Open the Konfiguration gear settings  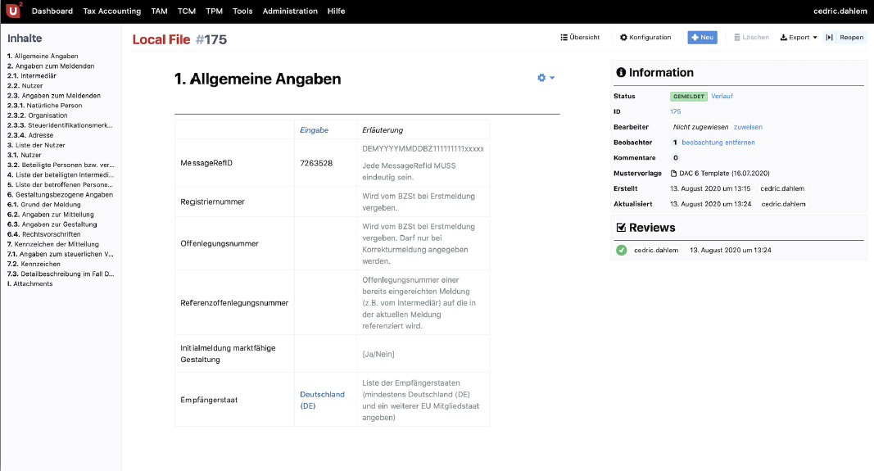click(x=645, y=38)
